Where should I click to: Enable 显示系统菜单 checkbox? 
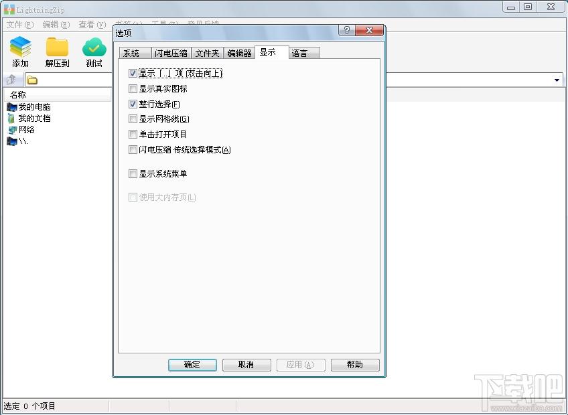pyautogui.click(x=133, y=174)
